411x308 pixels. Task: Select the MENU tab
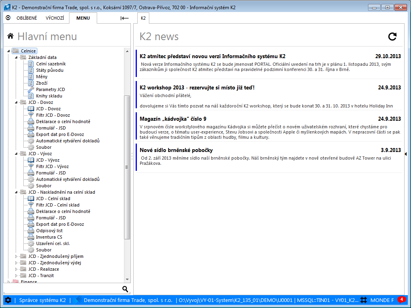[83, 18]
